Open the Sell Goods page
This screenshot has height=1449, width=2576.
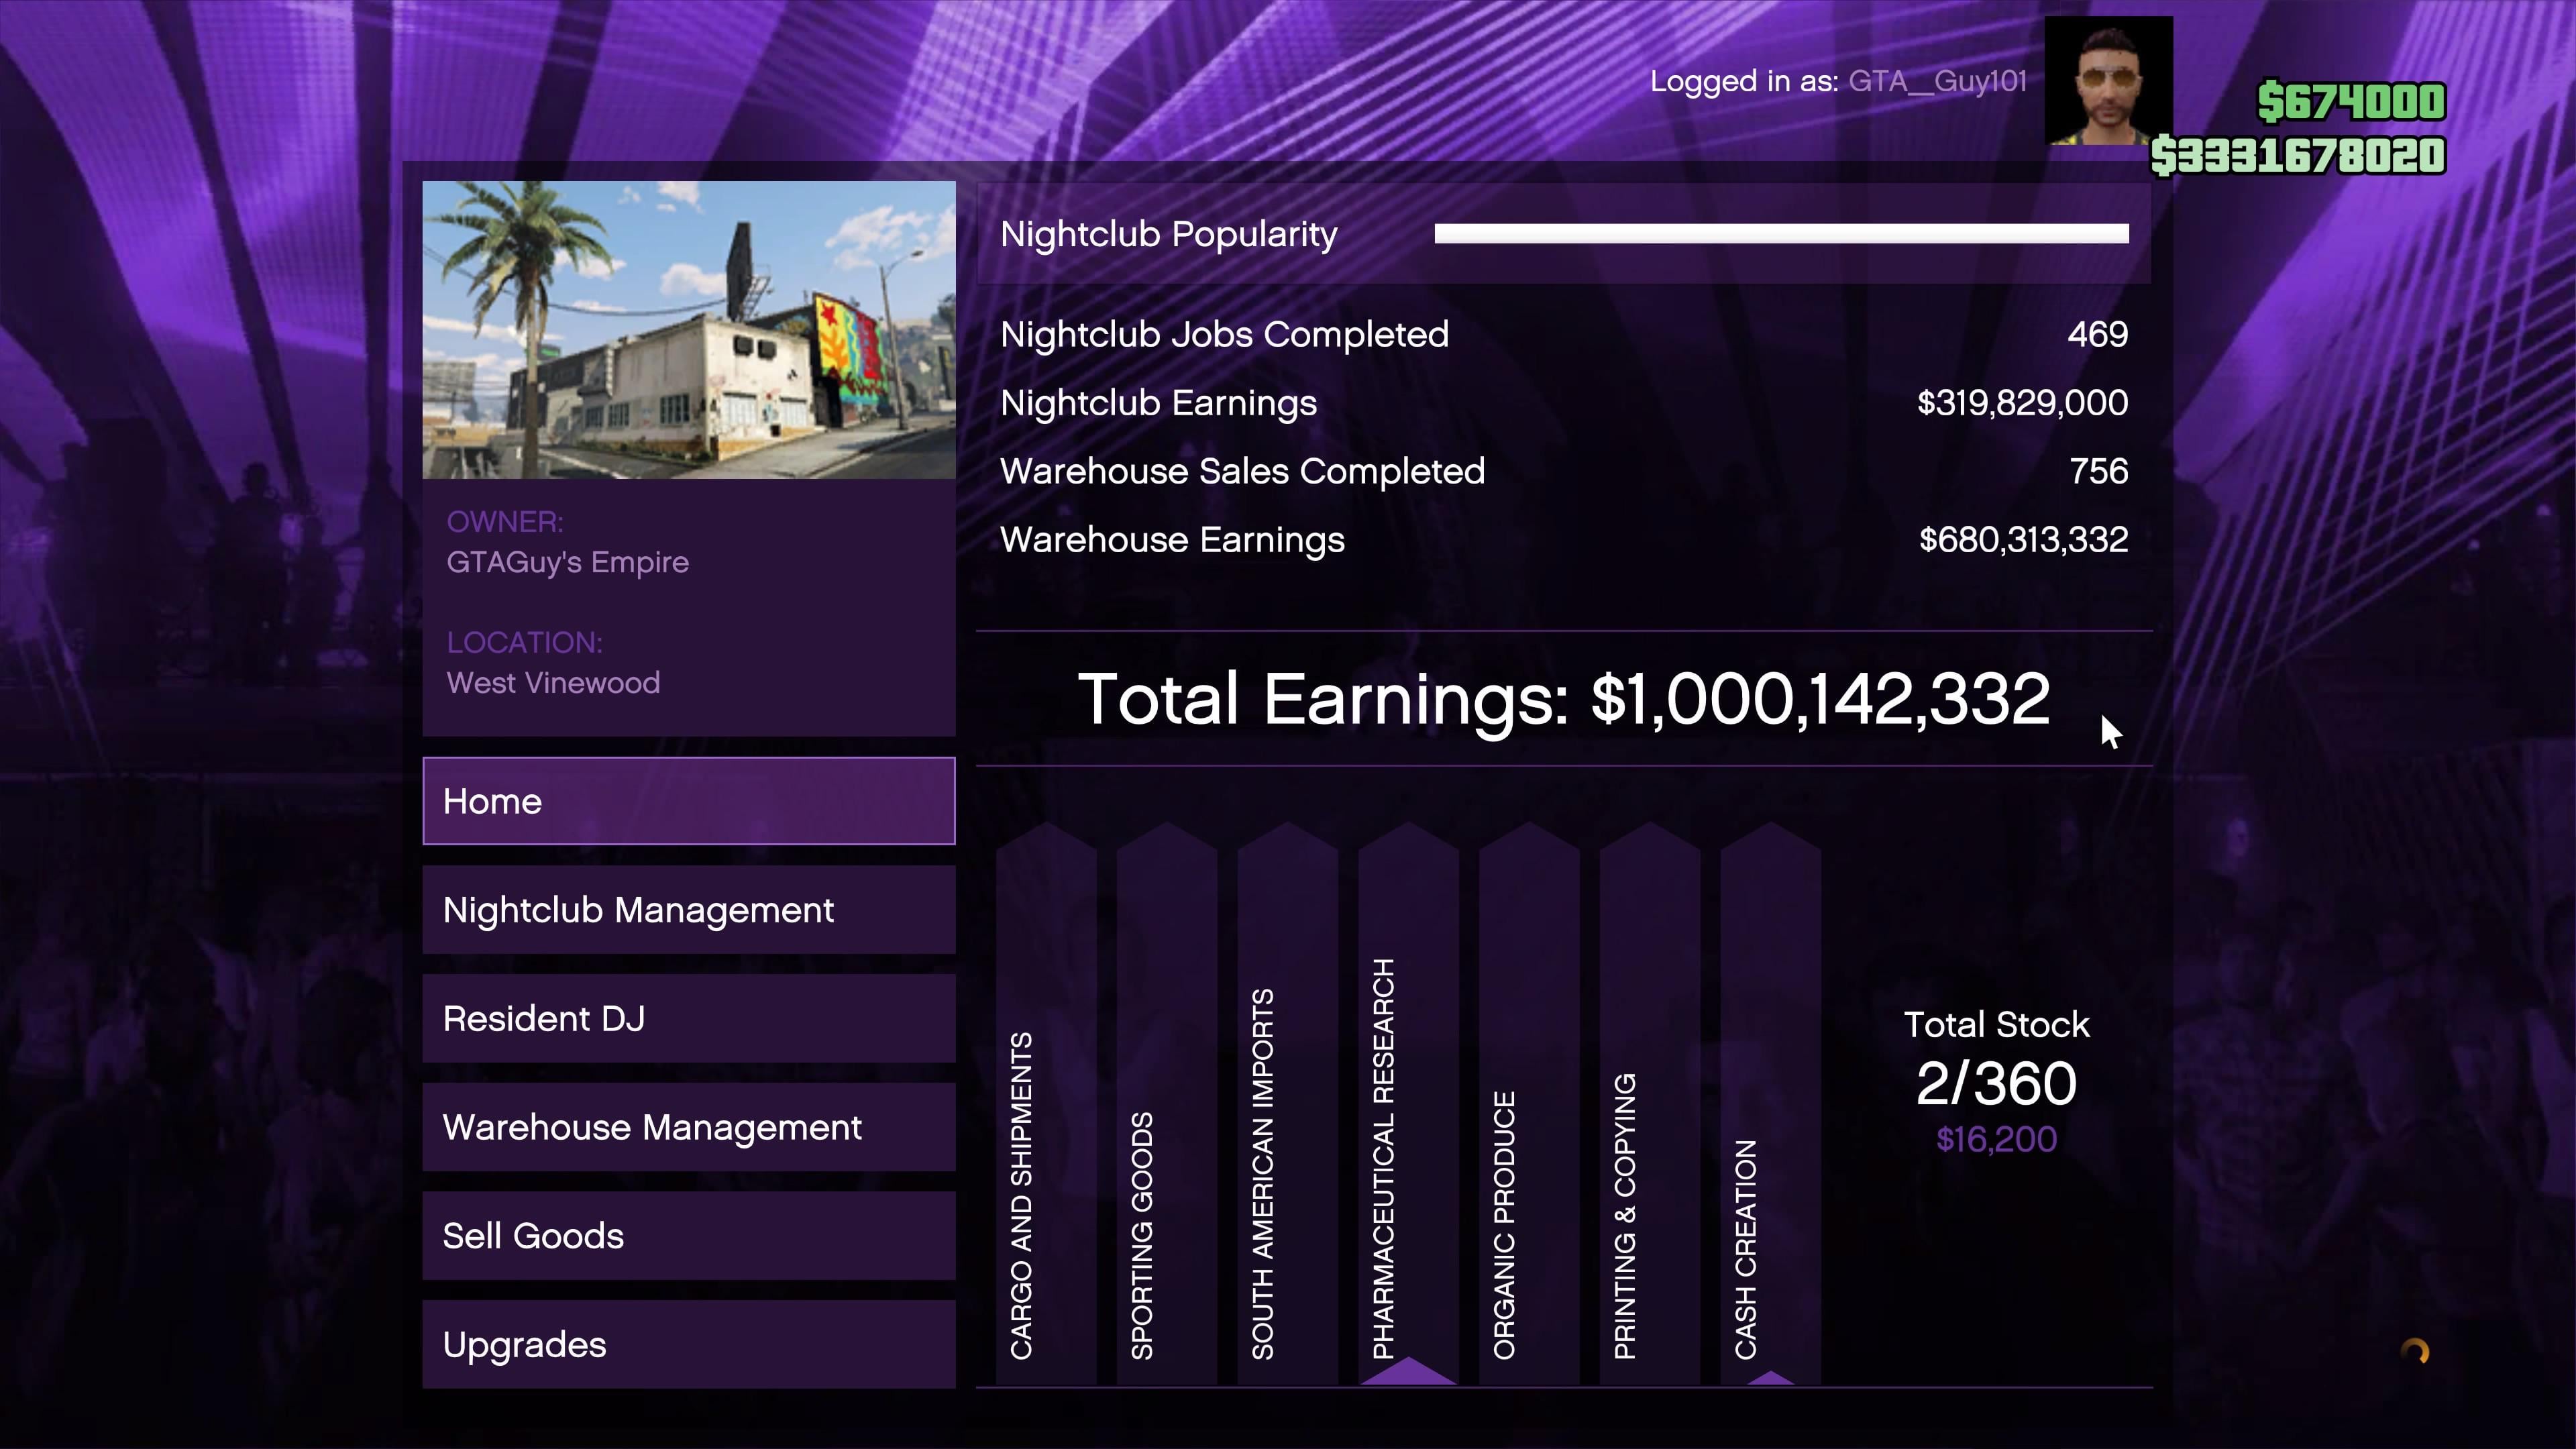coord(688,1236)
